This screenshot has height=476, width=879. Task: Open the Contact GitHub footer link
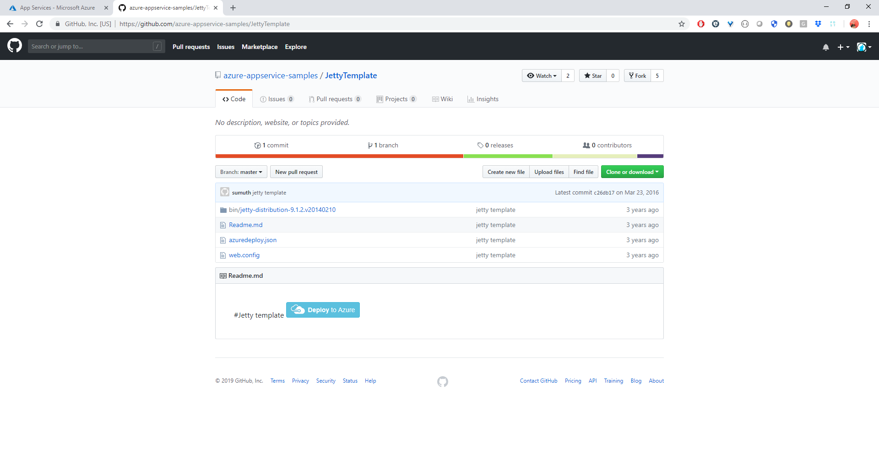point(538,381)
